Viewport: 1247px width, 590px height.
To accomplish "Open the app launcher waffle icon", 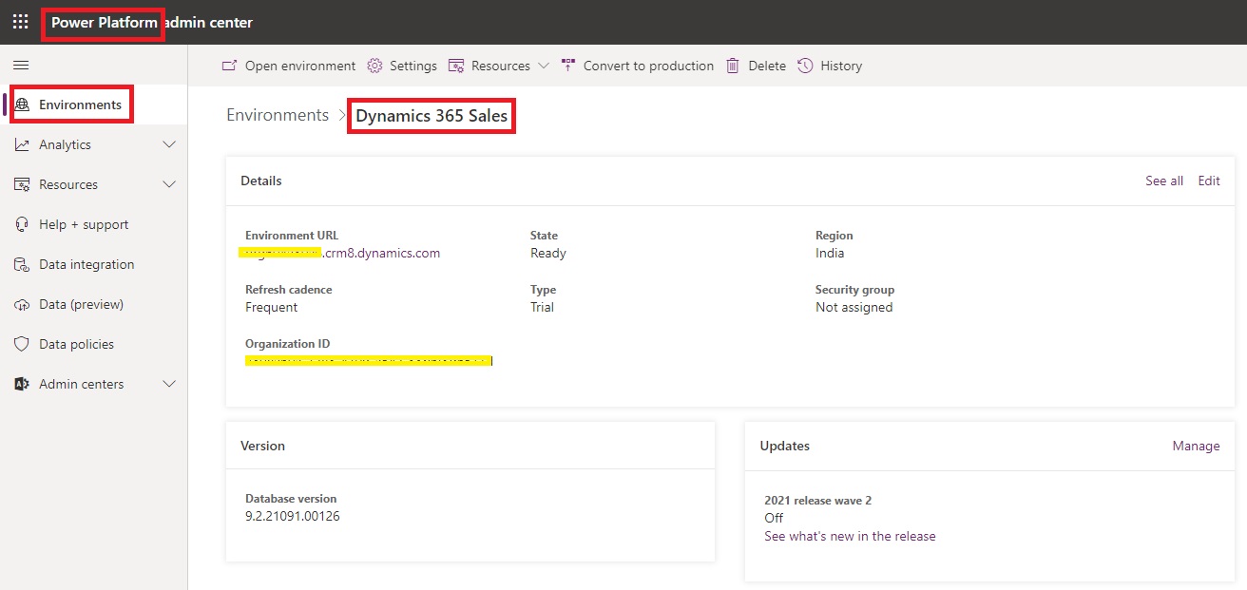I will coord(20,22).
